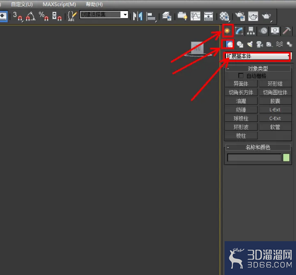Open the 自定义(U) menu
Image resolution: width=296 pixels, height=275 pixels.
tap(22, 4)
